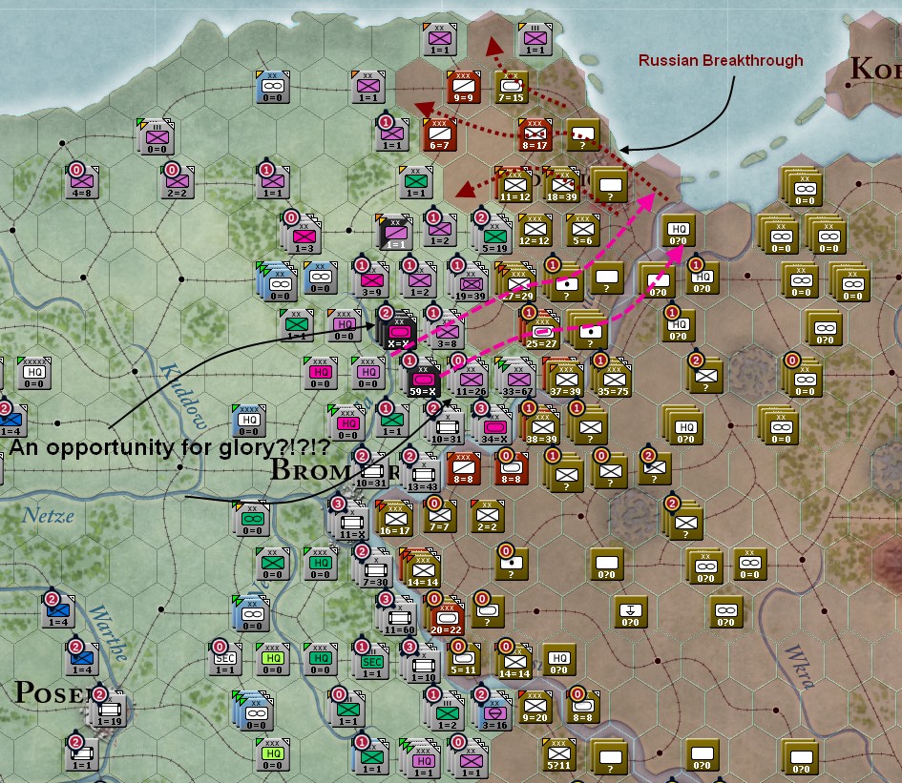The height and width of the screenshot is (783, 902).
Task: Select the white SEC counter labeled 1=1
Action: click(x=225, y=659)
